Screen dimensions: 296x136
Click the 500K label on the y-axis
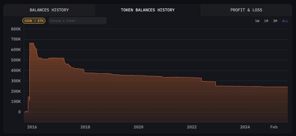pyautogui.click(x=16, y=60)
